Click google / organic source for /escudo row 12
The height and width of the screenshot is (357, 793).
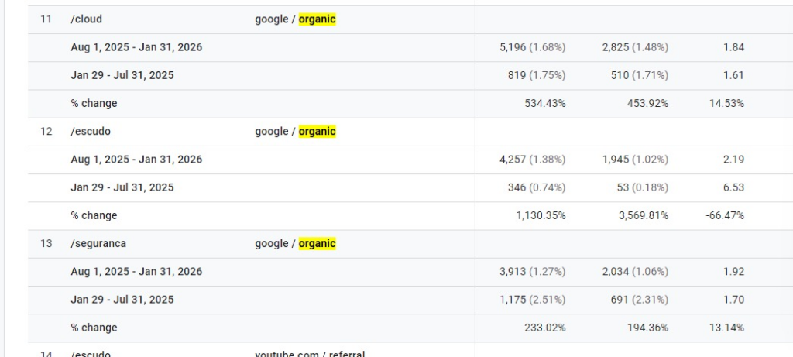(295, 132)
